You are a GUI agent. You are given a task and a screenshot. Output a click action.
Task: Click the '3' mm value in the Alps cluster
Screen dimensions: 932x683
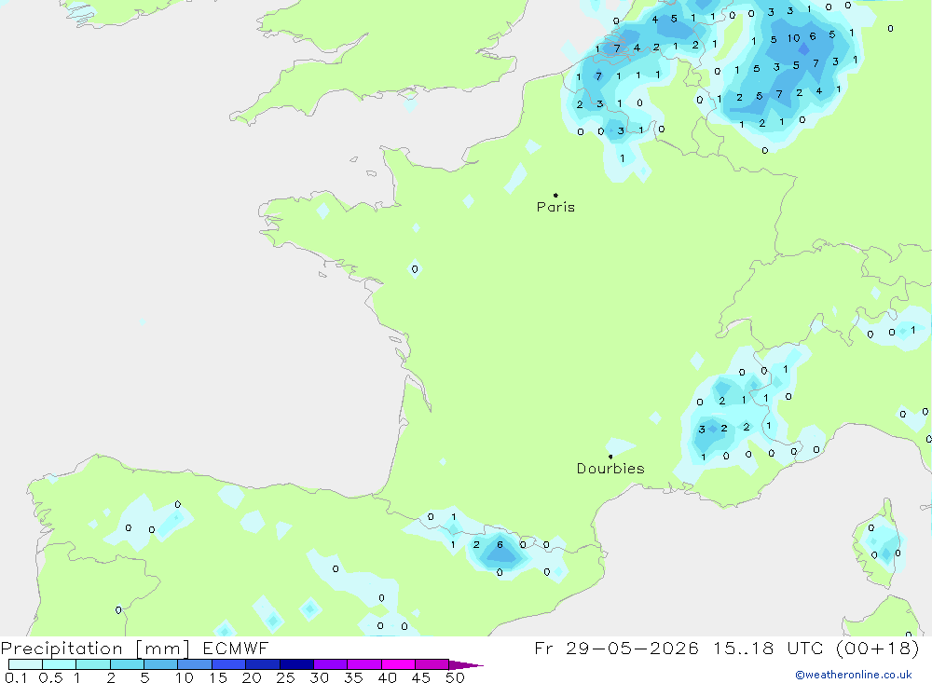pos(702,430)
